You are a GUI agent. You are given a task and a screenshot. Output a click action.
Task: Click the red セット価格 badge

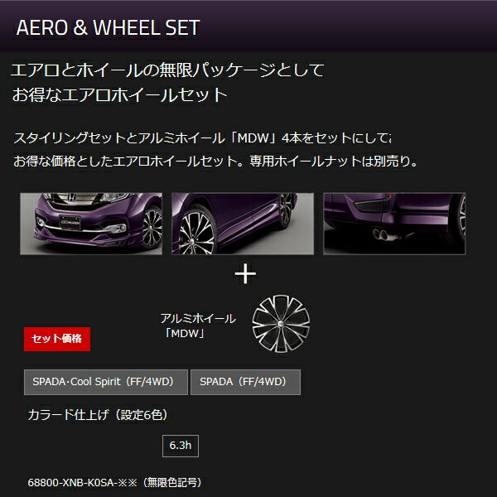tap(57, 339)
